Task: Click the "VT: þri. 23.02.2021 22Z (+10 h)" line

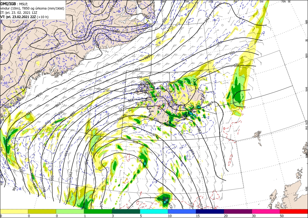Action: pyautogui.click(x=25, y=17)
